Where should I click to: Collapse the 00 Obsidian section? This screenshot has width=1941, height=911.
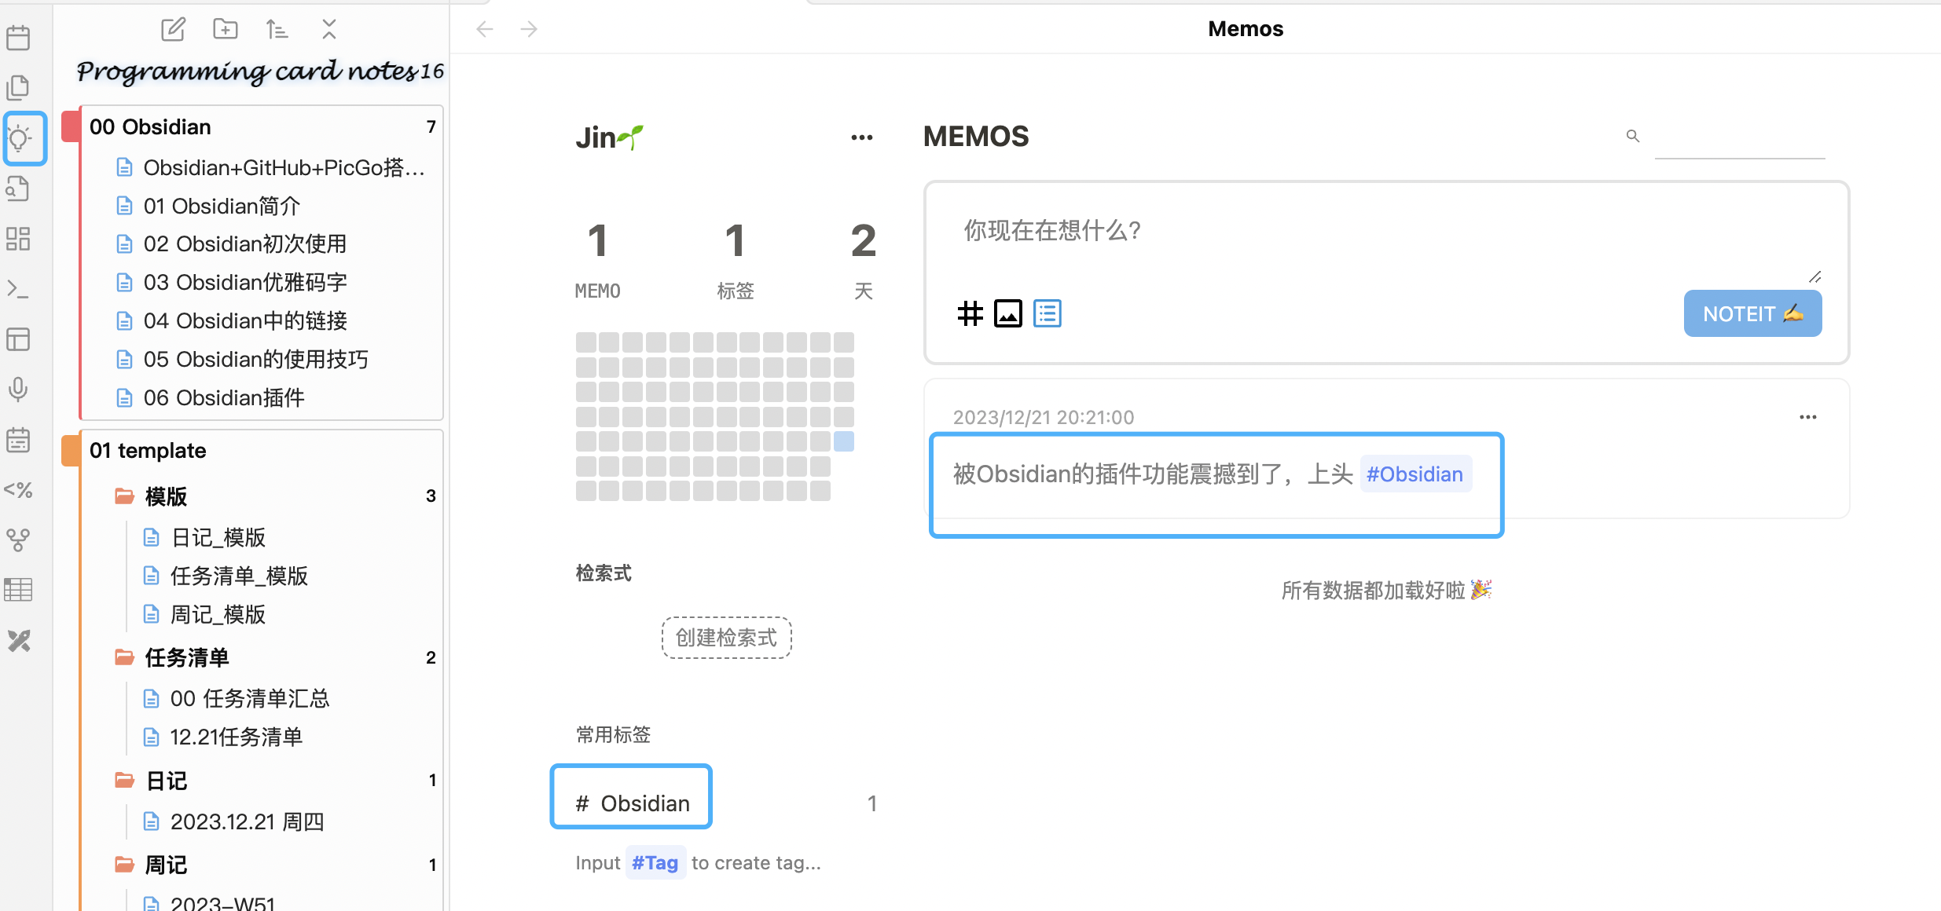tap(149, 127)
